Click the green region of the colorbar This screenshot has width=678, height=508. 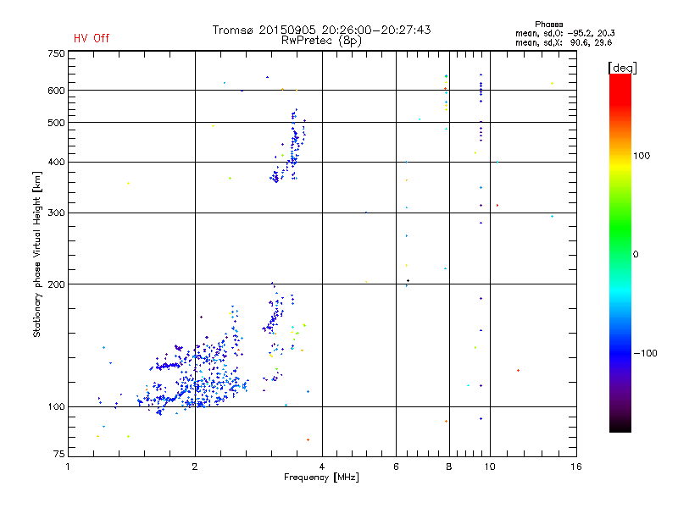(620, 229)
